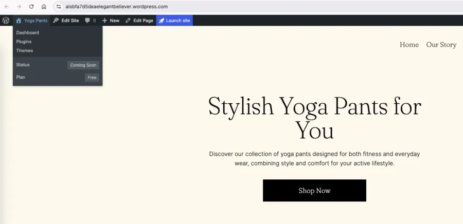Click the rocket icon on Launch site
This screenshot has height=224, width=463.
pos(162,21)
